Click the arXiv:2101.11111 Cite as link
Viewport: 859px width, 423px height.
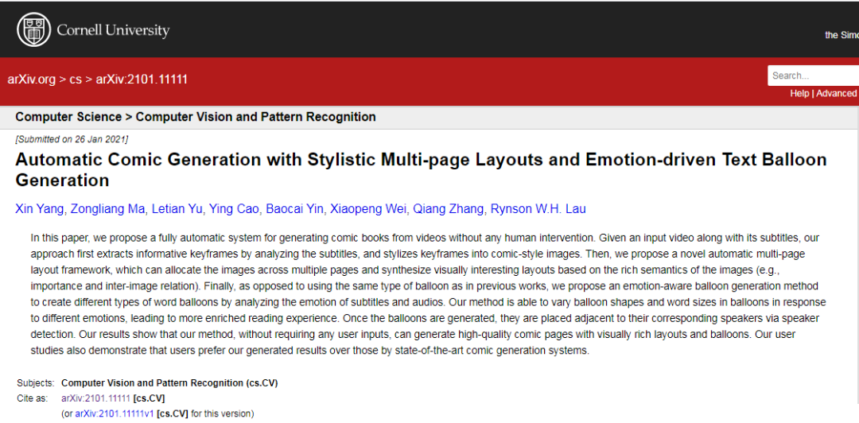[96, 398]
